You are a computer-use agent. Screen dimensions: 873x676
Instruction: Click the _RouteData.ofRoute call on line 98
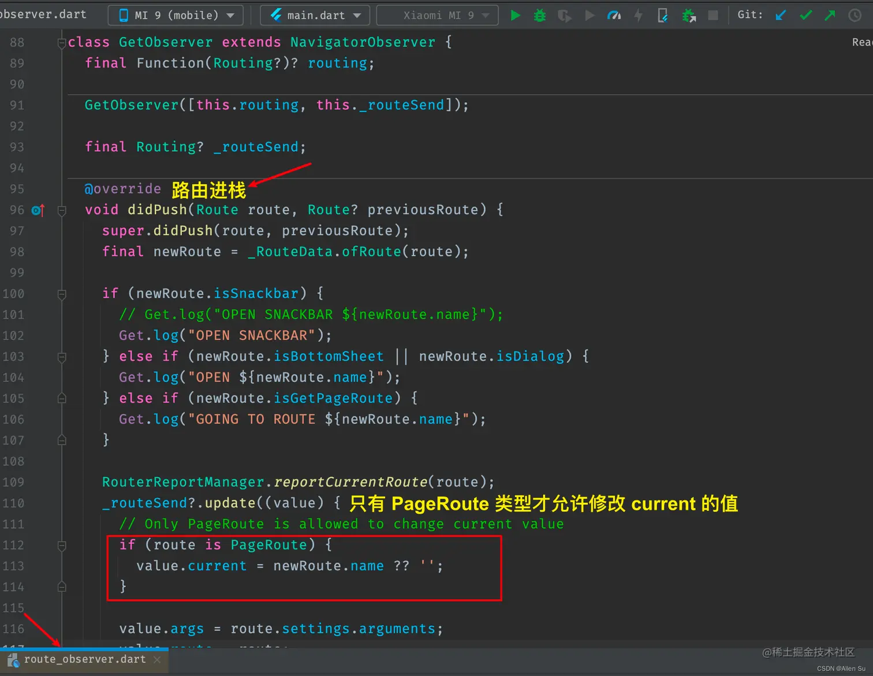pos(324,252)
